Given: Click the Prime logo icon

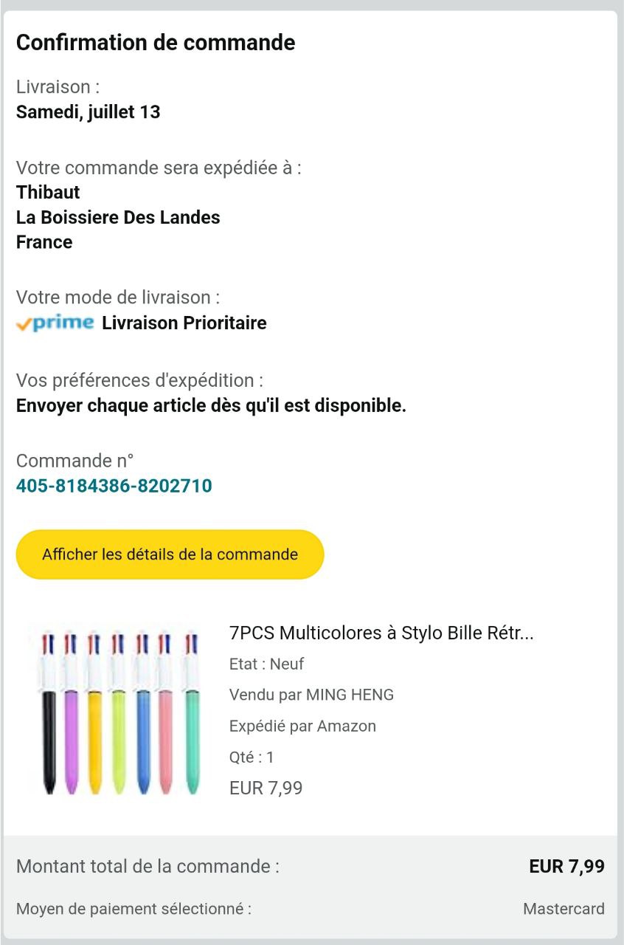Looking at the screenshot, I should (55, 323).
